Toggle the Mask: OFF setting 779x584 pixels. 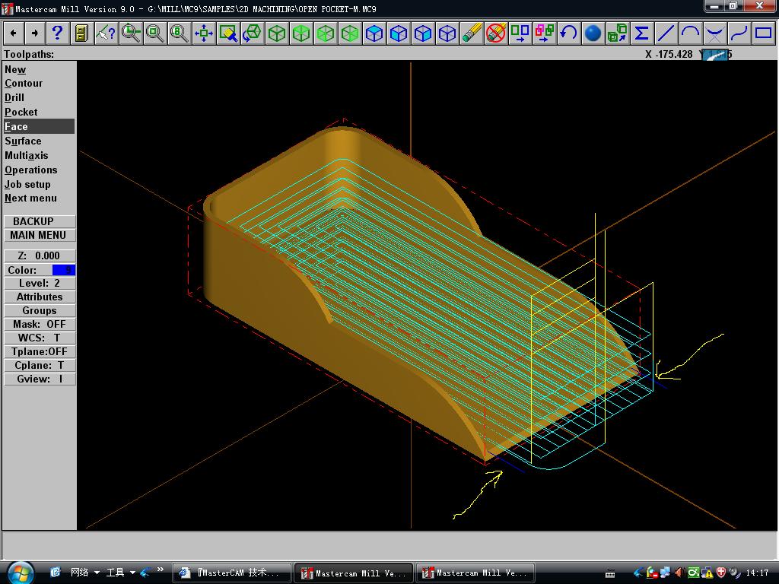pos(40,324)
